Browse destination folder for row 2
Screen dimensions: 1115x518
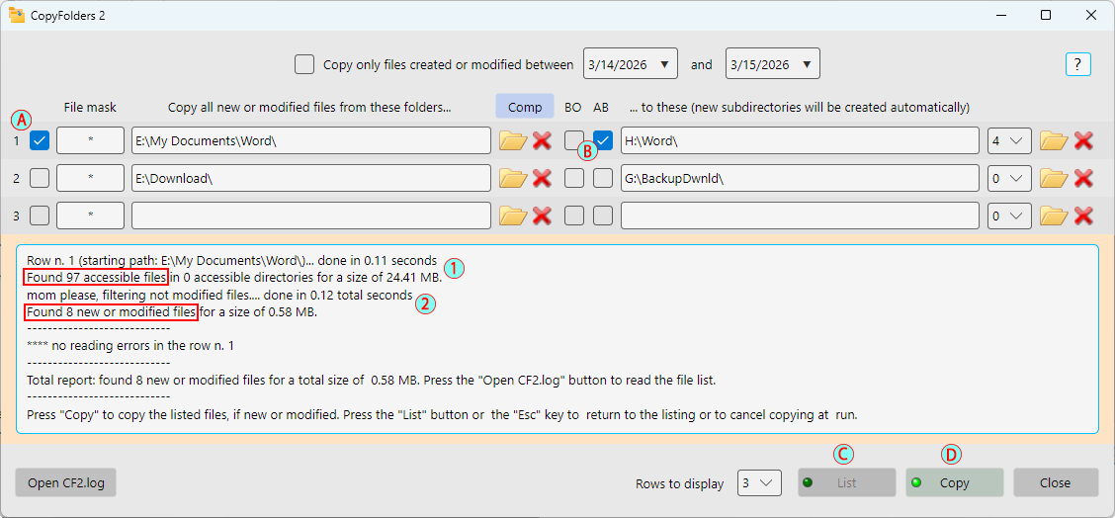[1053, 178]
